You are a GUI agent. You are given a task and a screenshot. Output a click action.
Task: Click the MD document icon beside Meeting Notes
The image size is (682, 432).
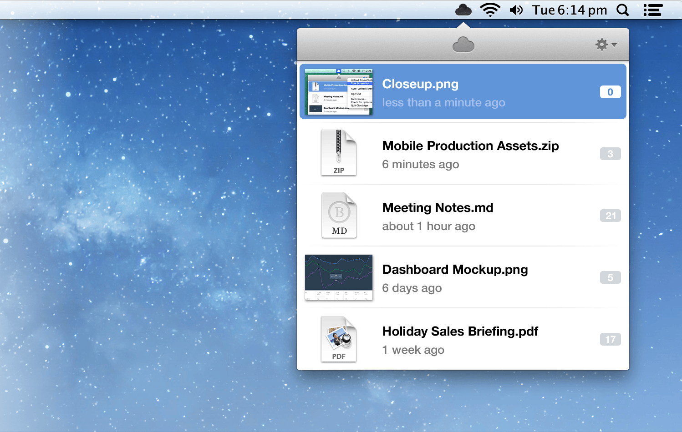[x=339, y=215]
